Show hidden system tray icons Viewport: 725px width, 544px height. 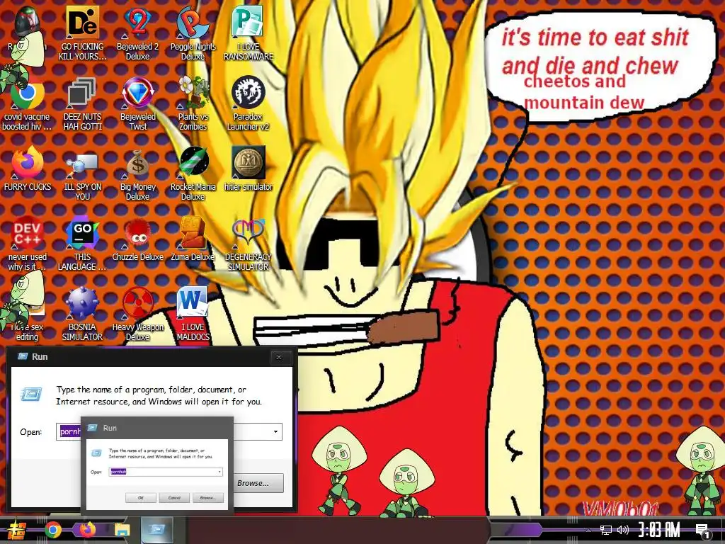click(x=588, y=530)
